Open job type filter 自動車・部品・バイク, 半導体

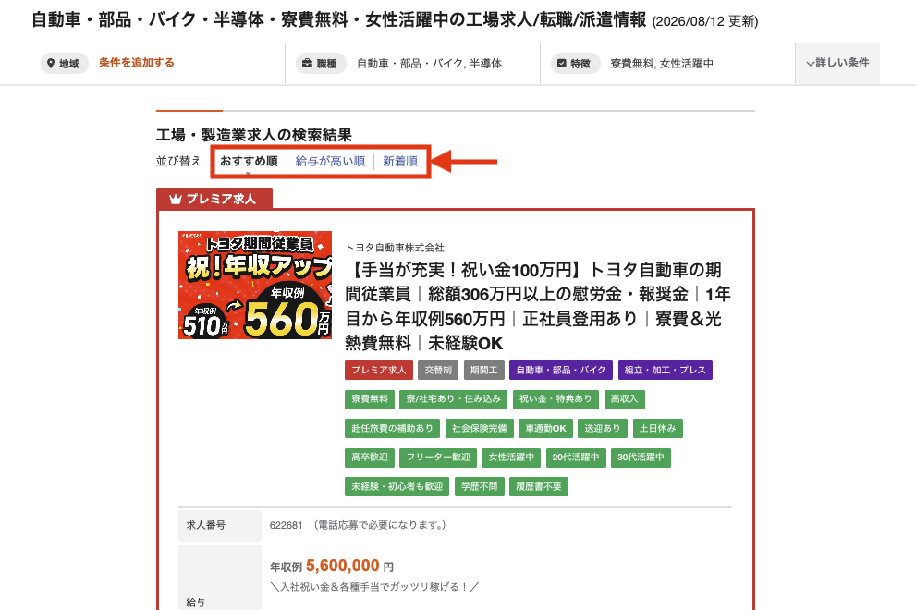430,63
